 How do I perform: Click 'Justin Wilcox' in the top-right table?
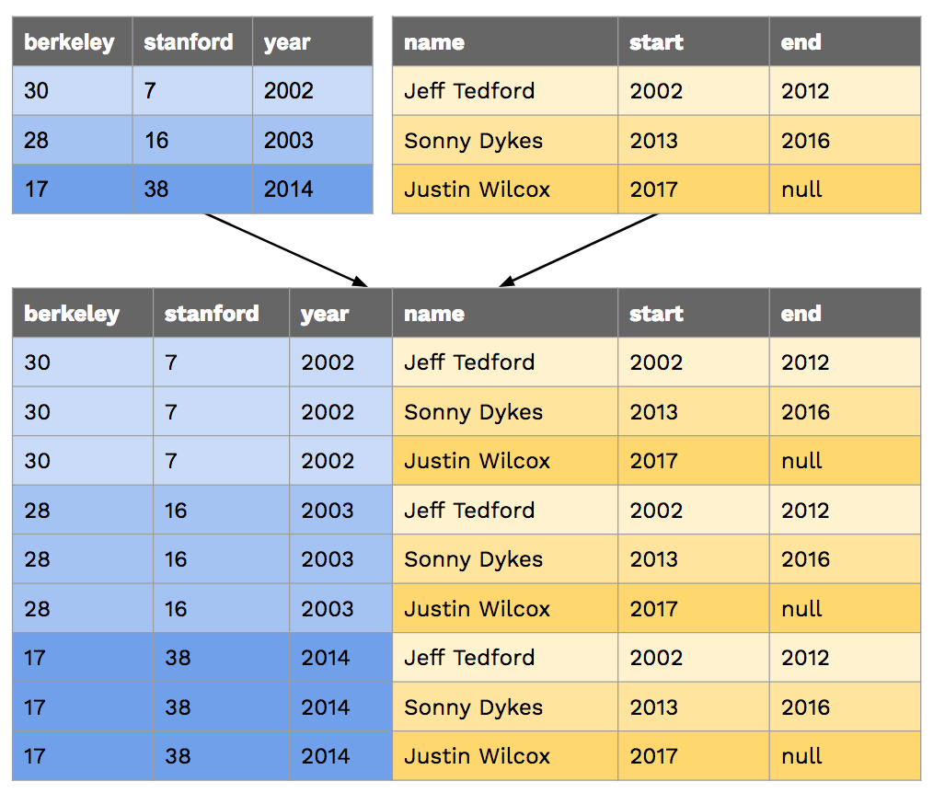click(x=477, y=190)
